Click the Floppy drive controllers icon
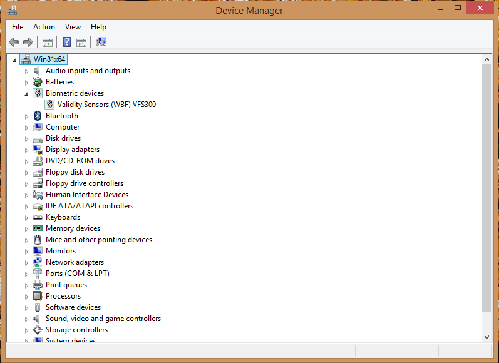Image resolution: width=499 pixels, height=363 pixels. [37, 183]
